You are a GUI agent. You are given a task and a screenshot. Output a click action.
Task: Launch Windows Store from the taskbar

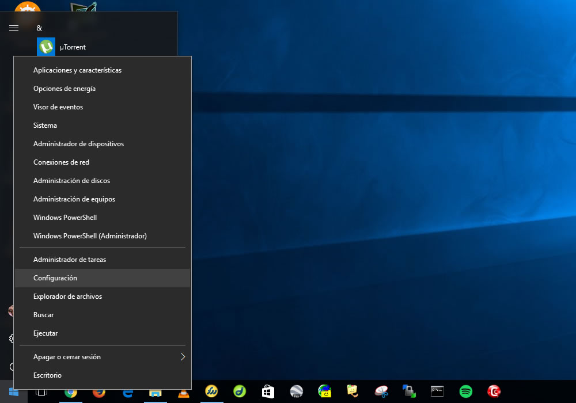pos(268,392)
